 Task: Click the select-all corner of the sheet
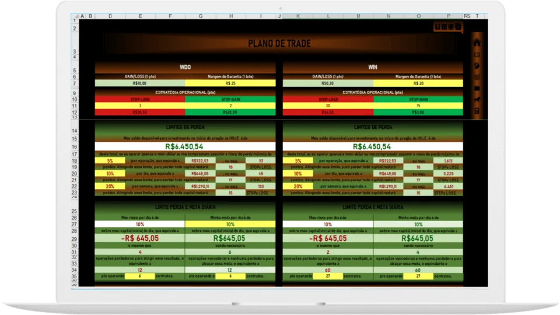point(75,16)
